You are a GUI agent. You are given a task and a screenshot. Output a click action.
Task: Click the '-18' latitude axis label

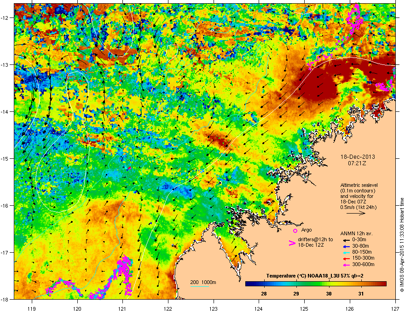5,299
